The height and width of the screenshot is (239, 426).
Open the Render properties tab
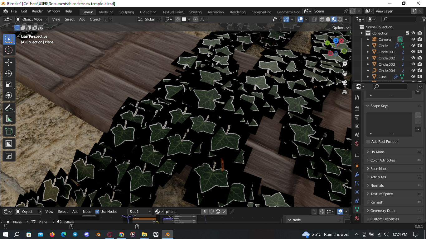pyautogui.click(x=357, y=108)
